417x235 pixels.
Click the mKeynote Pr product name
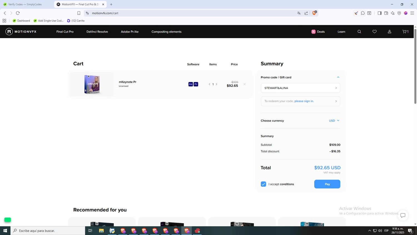point(128,82)
